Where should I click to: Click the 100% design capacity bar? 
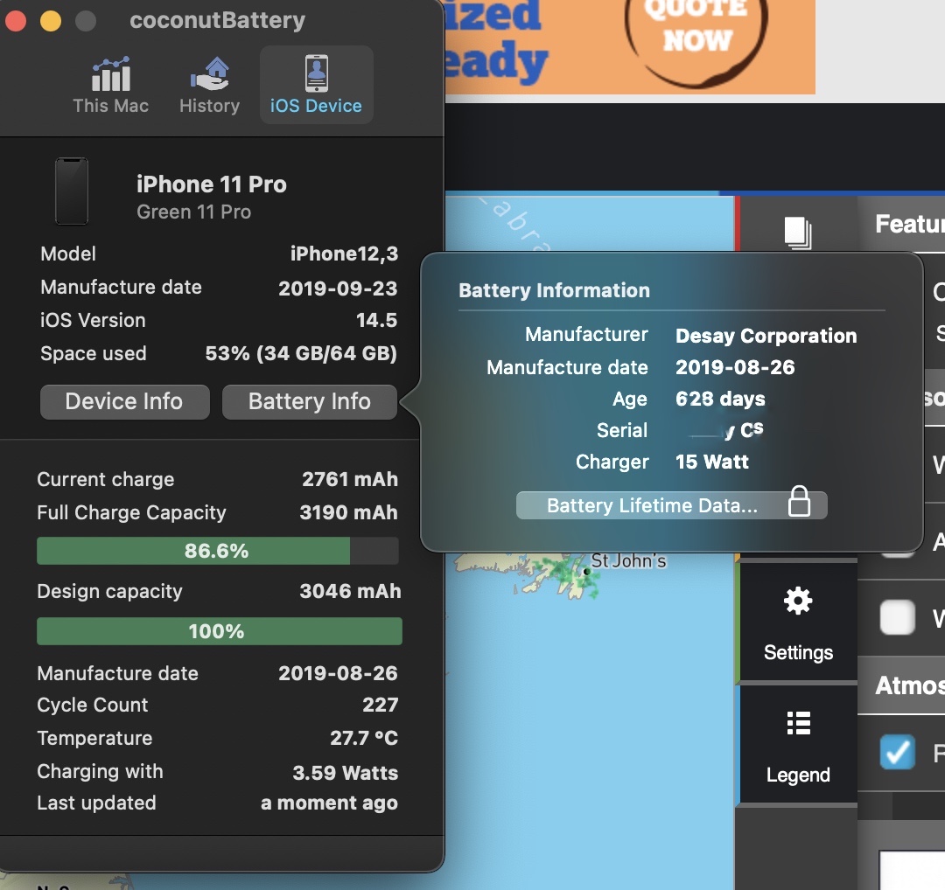coord(220,631)
